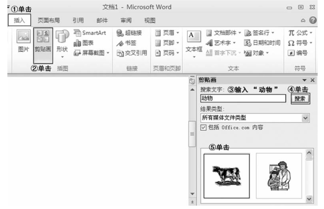This screenshot has width=324, height=209.
Task: Open the 形状 shapes gallery
Action: point(62,43)
